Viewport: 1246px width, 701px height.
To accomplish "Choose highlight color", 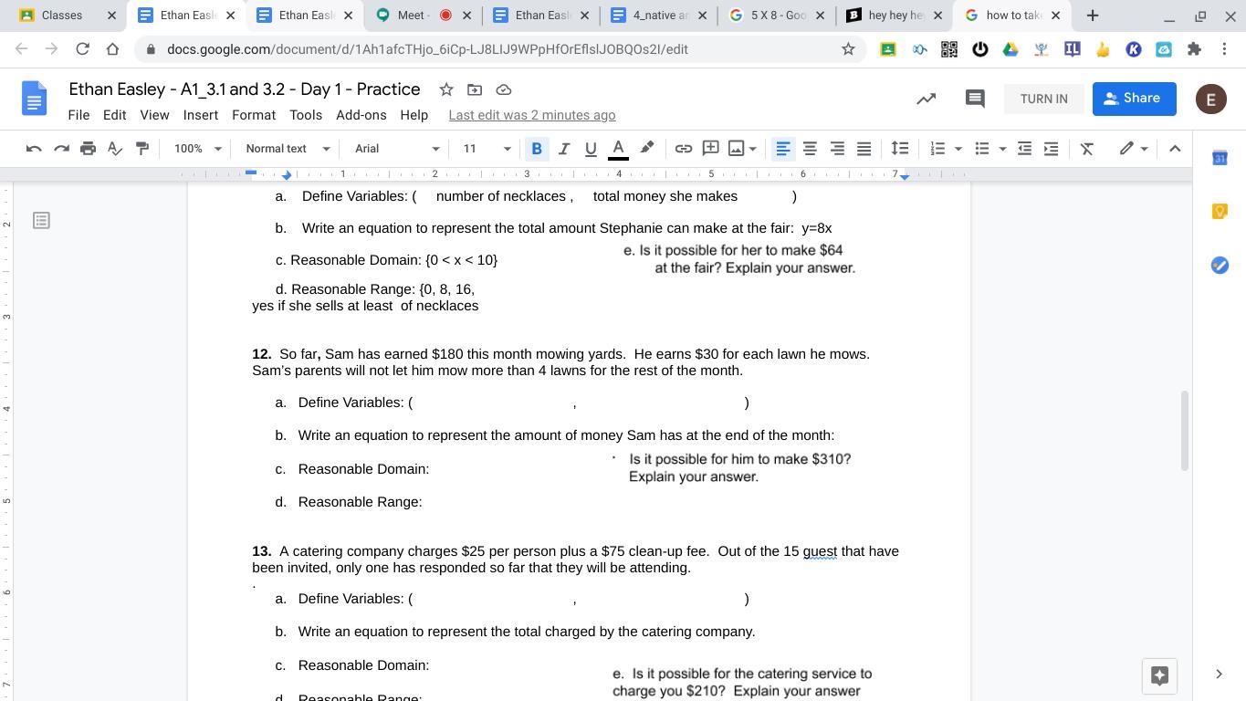I will coord(646,149).
